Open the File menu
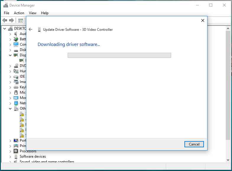This screenshot has height=171, width=232. (7, 13)
